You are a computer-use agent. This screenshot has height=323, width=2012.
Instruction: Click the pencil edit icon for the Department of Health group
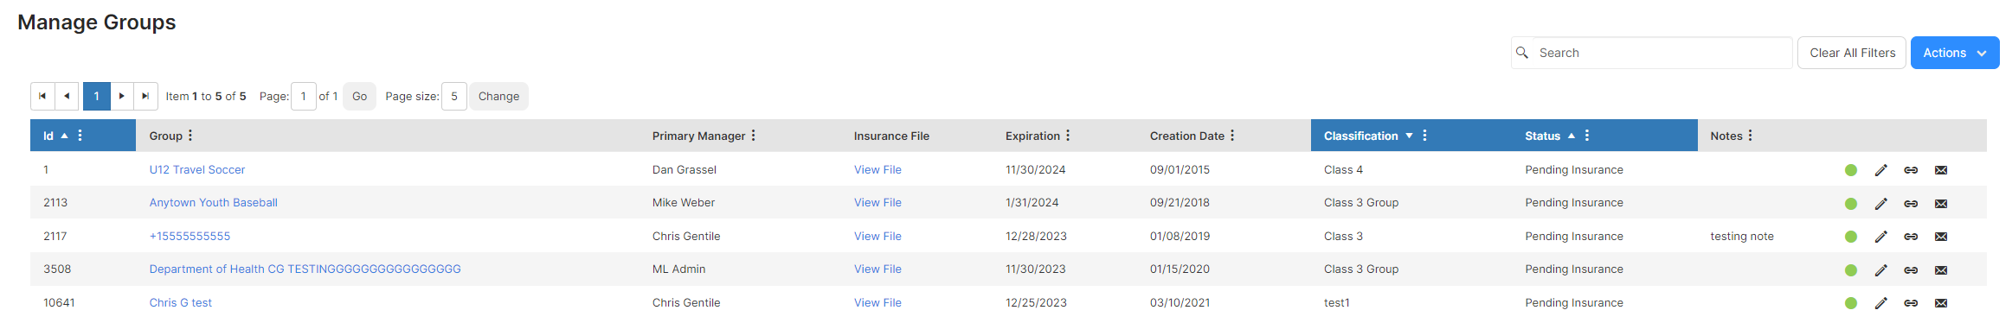coord(1880,270)
